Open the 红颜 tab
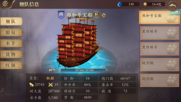 click(11, 65)
